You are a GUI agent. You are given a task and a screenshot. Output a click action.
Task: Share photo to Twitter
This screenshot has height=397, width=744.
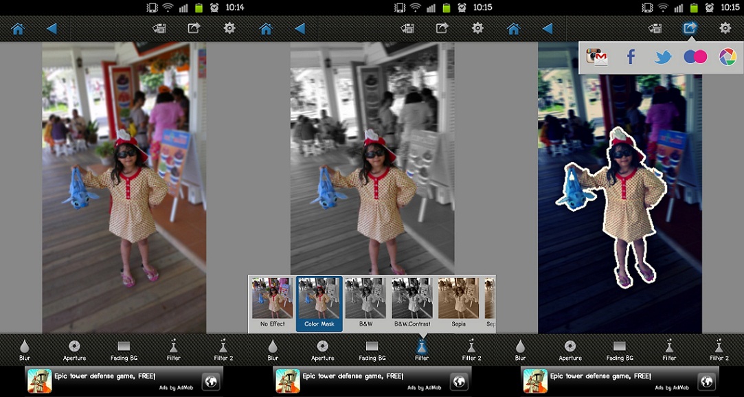click(663, 58)
